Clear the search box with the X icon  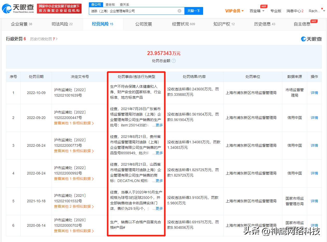(179, 11)
